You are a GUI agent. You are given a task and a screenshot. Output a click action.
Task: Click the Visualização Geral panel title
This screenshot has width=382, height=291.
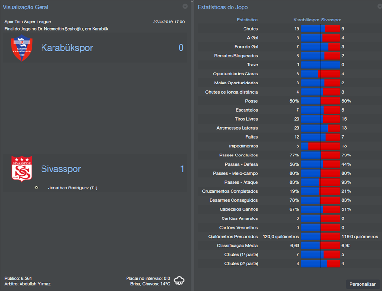point(26,7)
